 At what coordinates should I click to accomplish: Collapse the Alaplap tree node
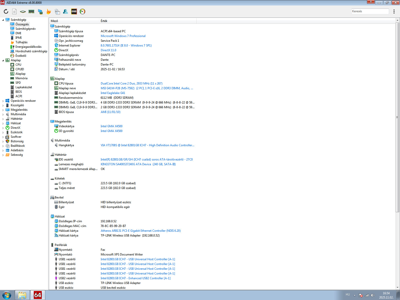pyautogui.click(x=3, y=60)
